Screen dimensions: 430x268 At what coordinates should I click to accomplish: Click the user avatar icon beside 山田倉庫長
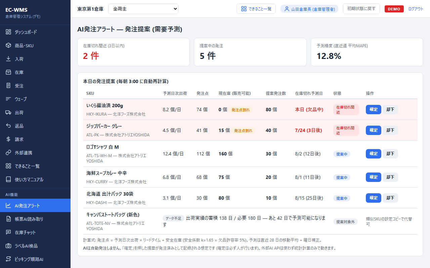(287, 9)
